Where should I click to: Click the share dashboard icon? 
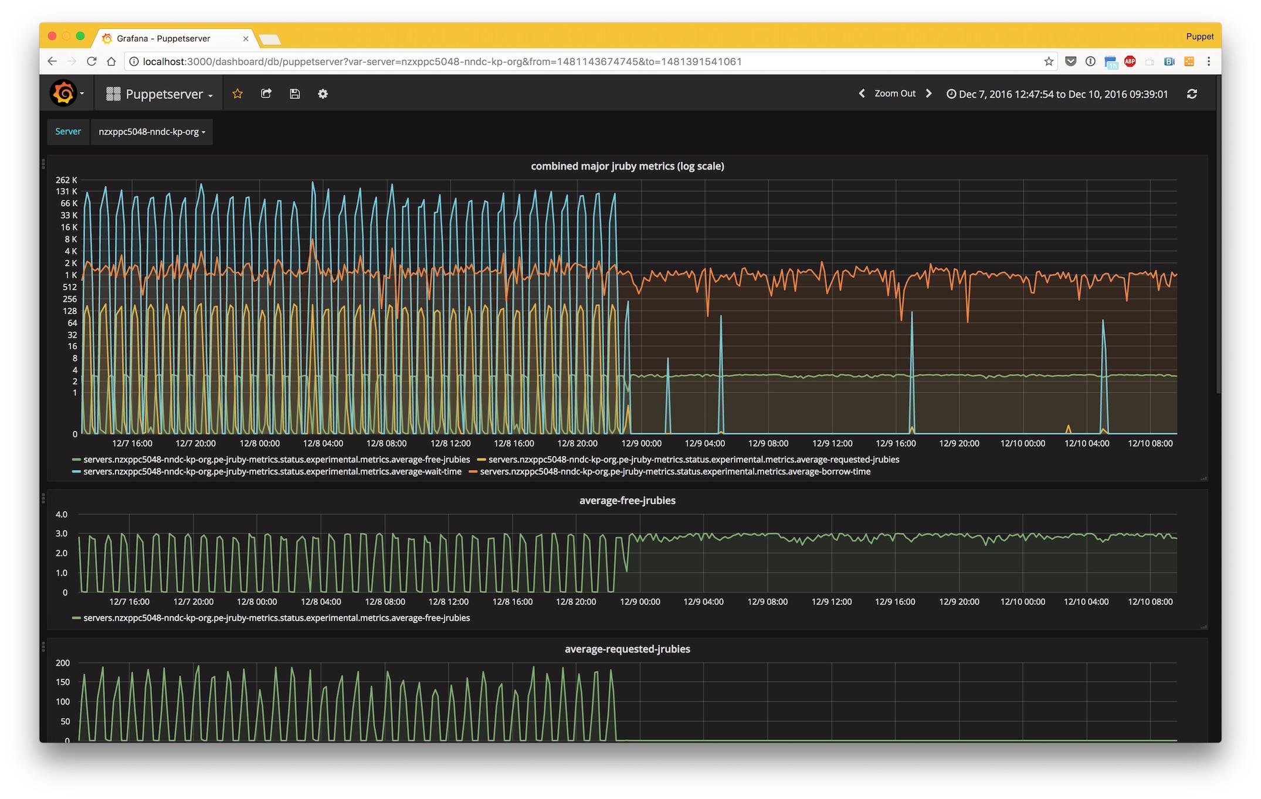click(266, 94)
